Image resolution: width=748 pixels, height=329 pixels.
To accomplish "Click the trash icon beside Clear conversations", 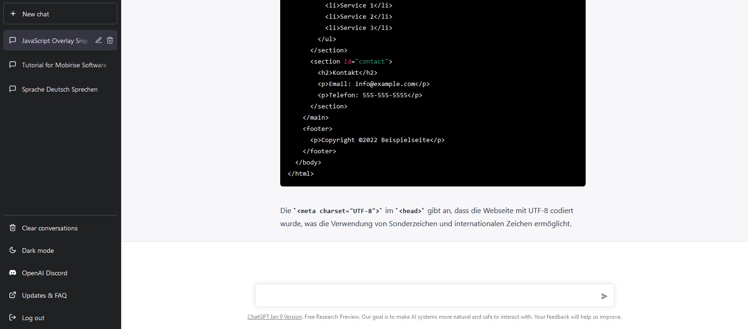I will pos(13,228).
